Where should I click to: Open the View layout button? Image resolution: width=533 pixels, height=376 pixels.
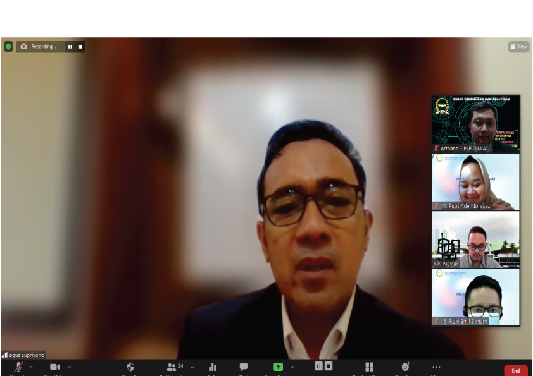pos(518,47)
